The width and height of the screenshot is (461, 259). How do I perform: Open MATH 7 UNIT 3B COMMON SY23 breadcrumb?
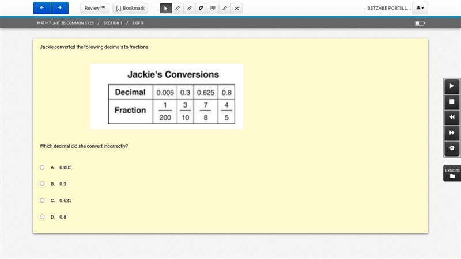coord(65,23)
